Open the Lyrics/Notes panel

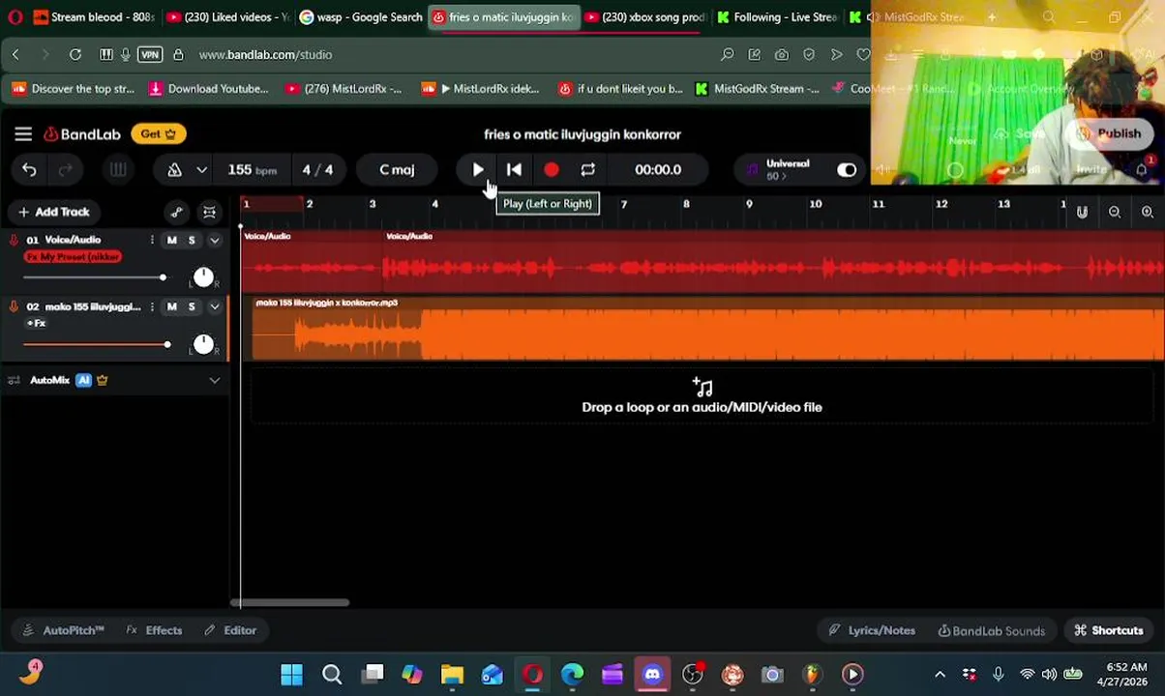(x=872, y=630)
